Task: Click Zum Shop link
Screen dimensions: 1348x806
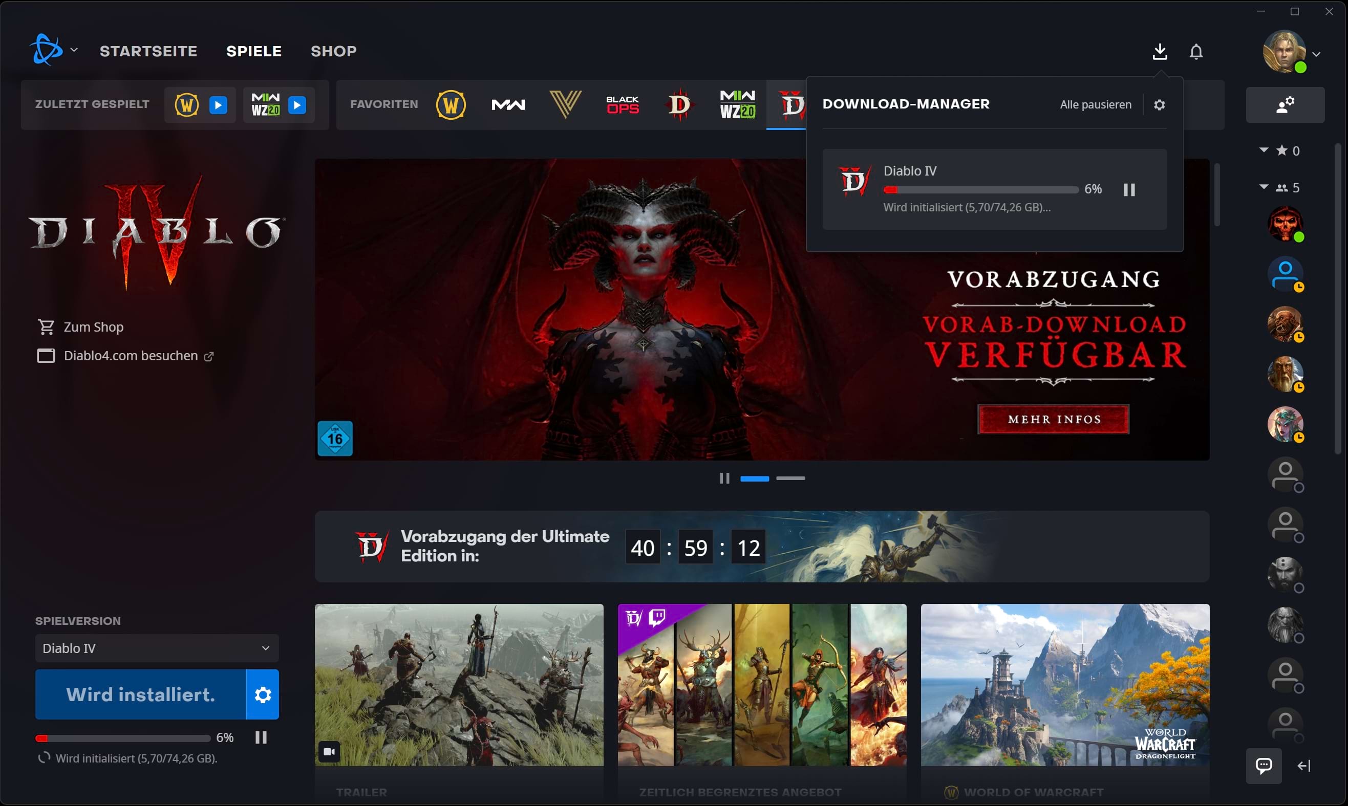Action: (80, 327)
